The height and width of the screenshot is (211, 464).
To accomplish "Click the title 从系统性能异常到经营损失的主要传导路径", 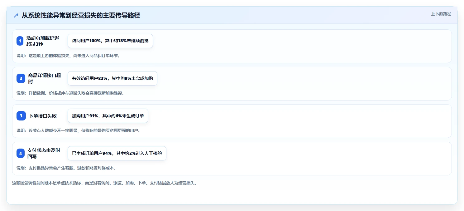I will 81,16.
